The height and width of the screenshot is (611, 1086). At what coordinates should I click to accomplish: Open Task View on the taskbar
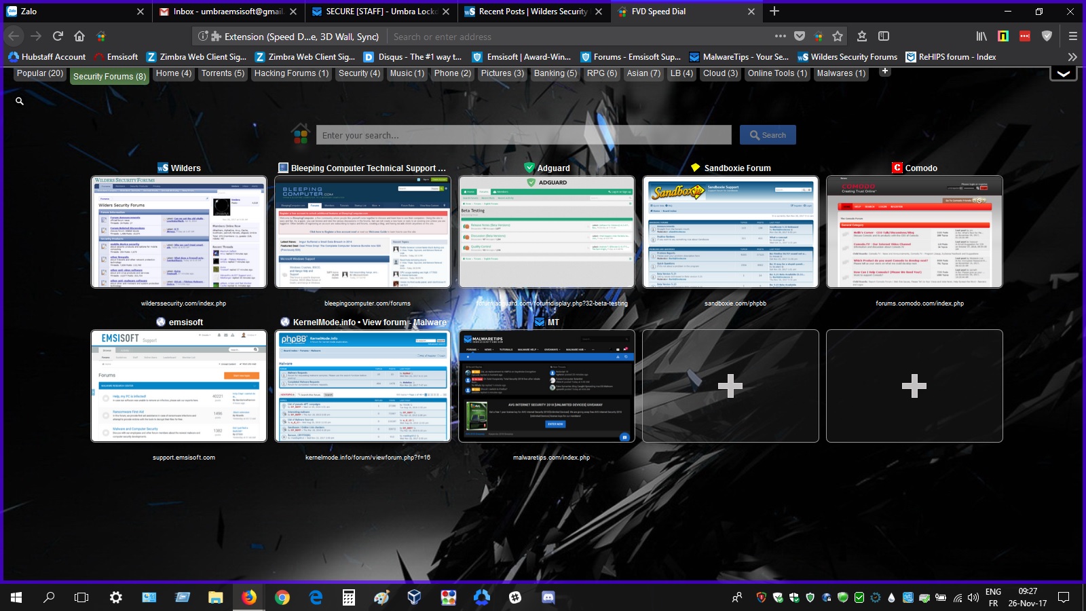click(x=81, y=597)
